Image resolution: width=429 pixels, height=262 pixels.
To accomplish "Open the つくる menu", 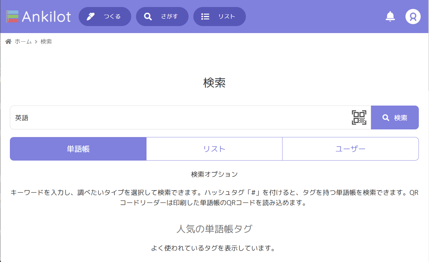I will tap(105, 16).
